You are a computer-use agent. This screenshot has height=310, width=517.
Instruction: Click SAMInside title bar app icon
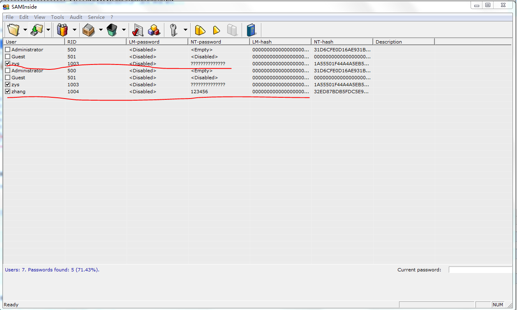pyautogui.click(x=6, y=7)
